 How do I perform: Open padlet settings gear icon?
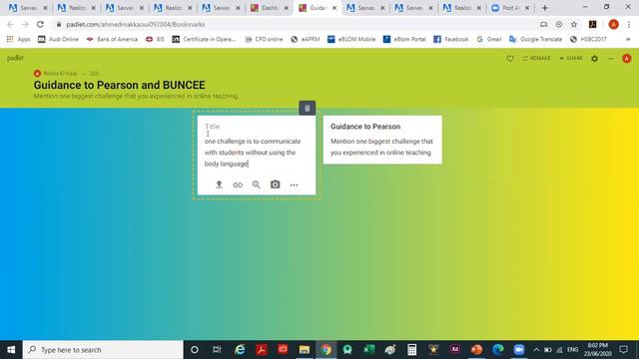[595, 58]
